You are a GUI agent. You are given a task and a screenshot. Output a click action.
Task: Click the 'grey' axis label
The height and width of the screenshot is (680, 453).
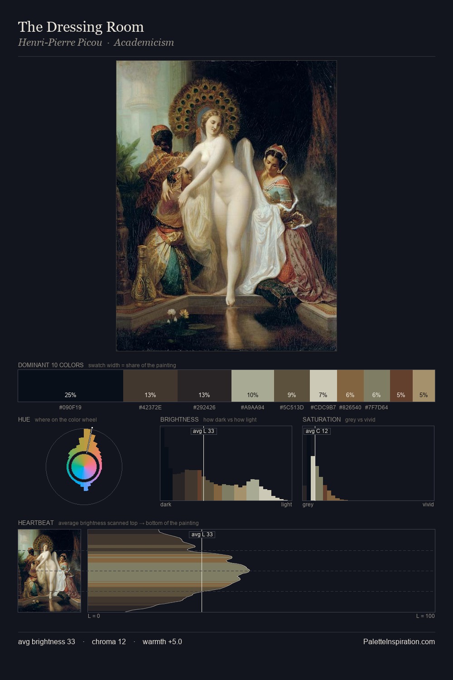tap(308, 505)
